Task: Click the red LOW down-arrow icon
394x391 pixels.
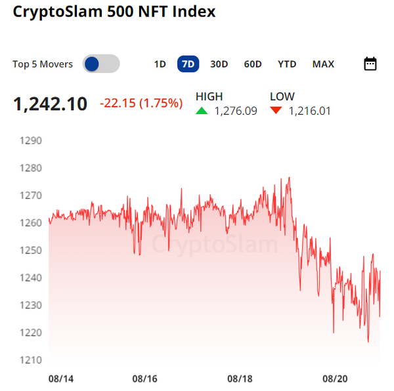Action: [x=276, y=110]
